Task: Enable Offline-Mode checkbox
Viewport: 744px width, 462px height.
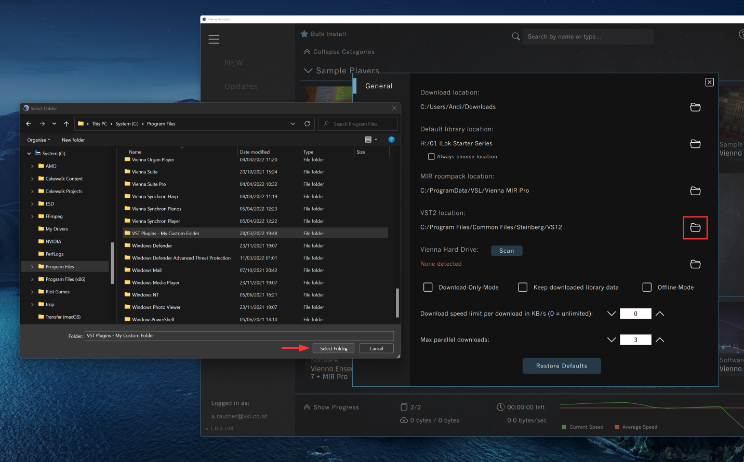Action: [x=647, y=287]
